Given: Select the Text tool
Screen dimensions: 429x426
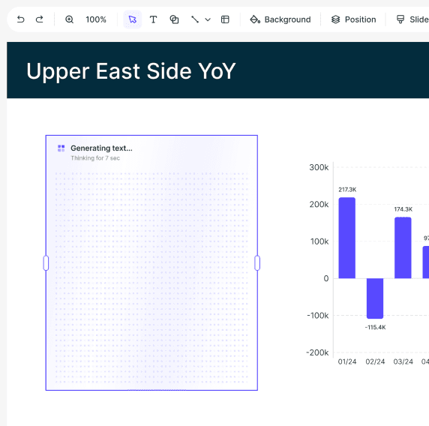Looking at the screenshot, I should tap(153, 19).
